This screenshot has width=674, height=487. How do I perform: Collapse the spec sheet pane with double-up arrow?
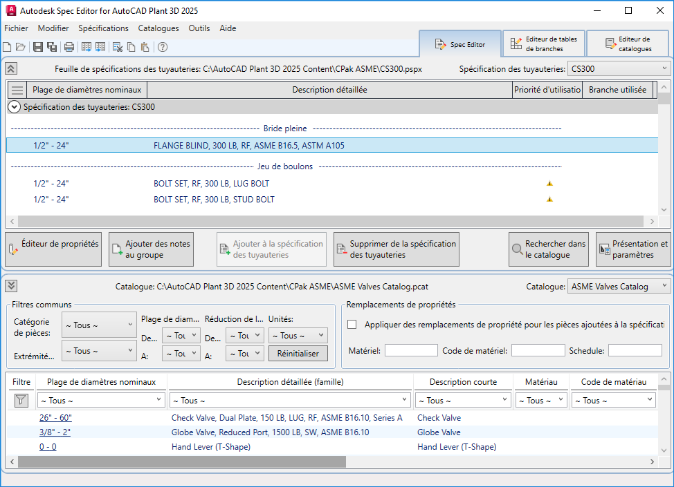(x=11, y=68)
